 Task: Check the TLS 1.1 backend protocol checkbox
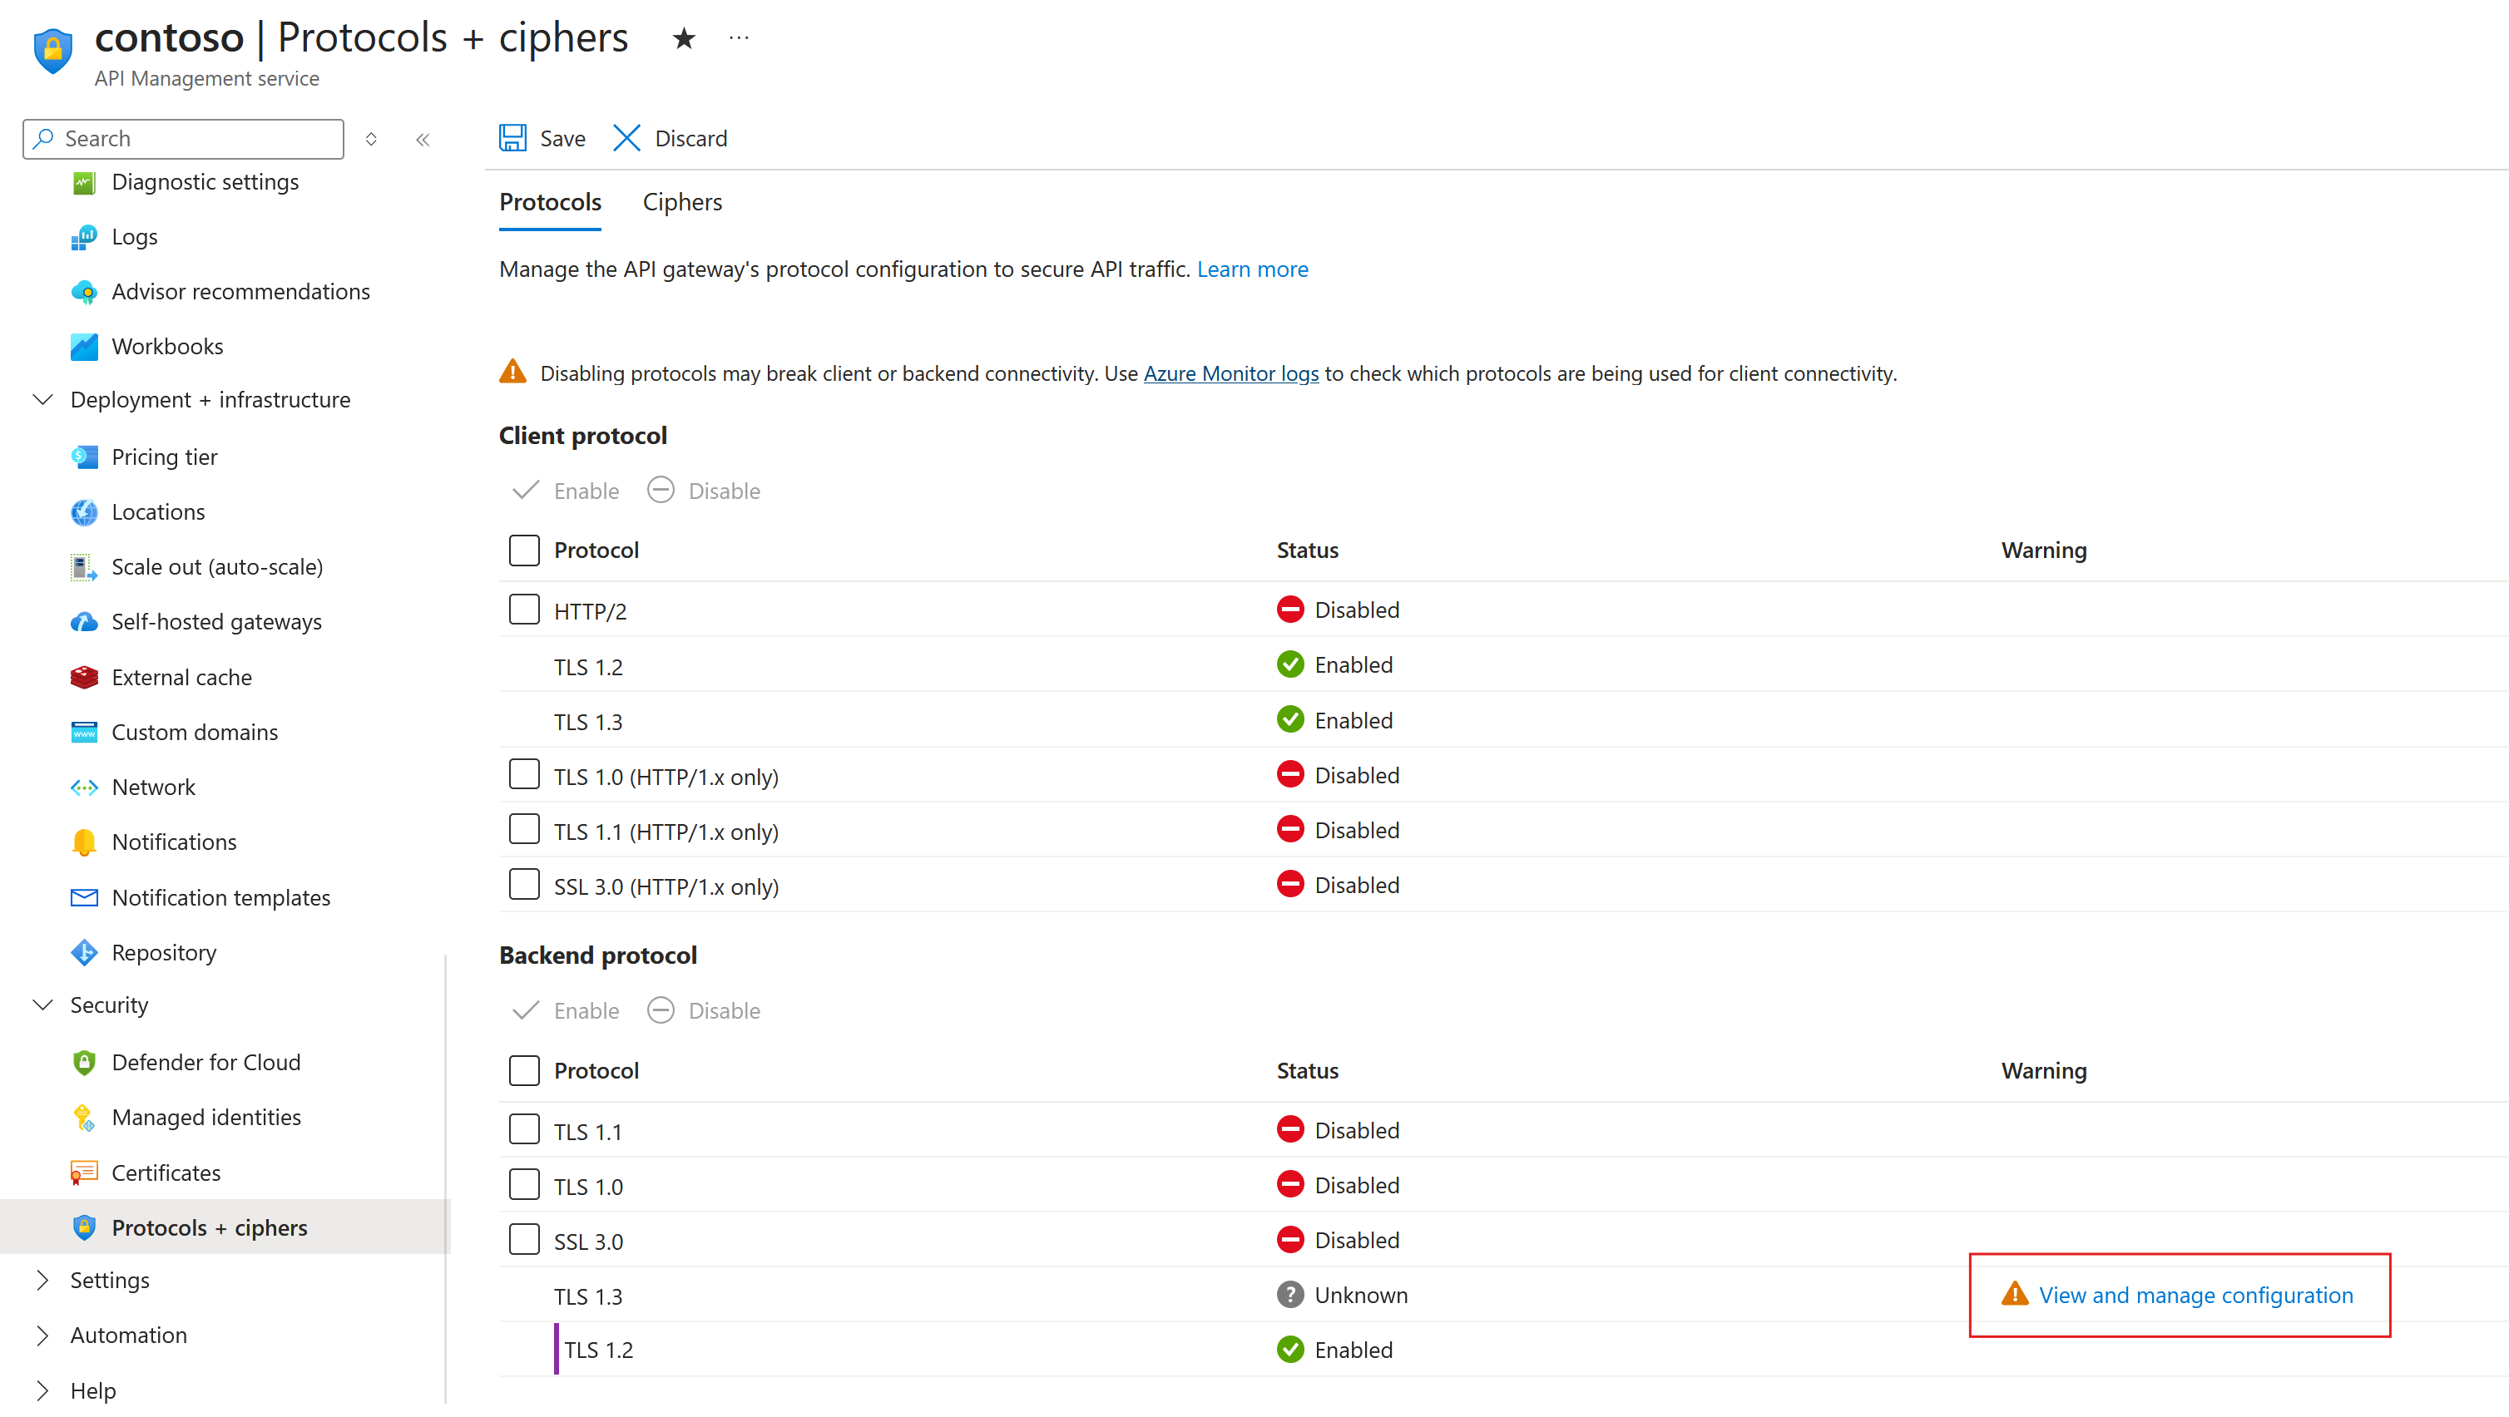[x=524, y=1128]
